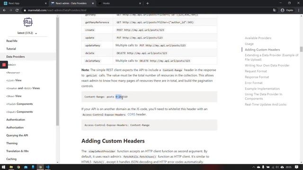
Task: Jump to Real-Time Updates And Locks
Action: [x=266, y=104]
